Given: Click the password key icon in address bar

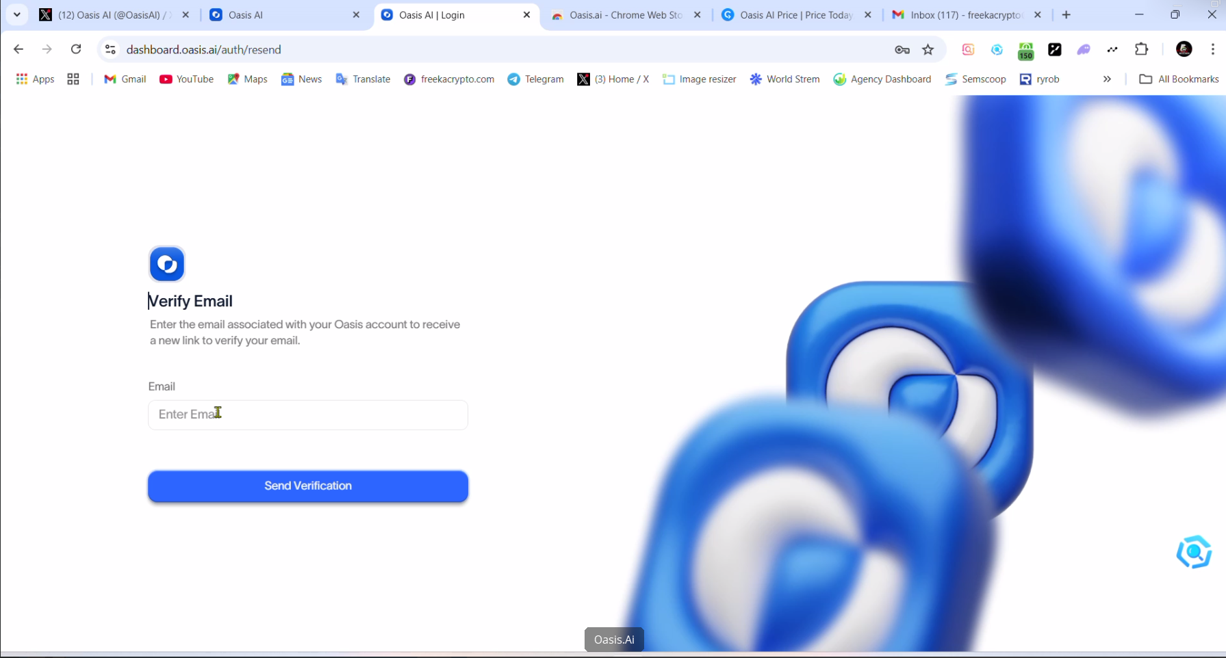Looking at the screenshot, I should pos(902,49).
